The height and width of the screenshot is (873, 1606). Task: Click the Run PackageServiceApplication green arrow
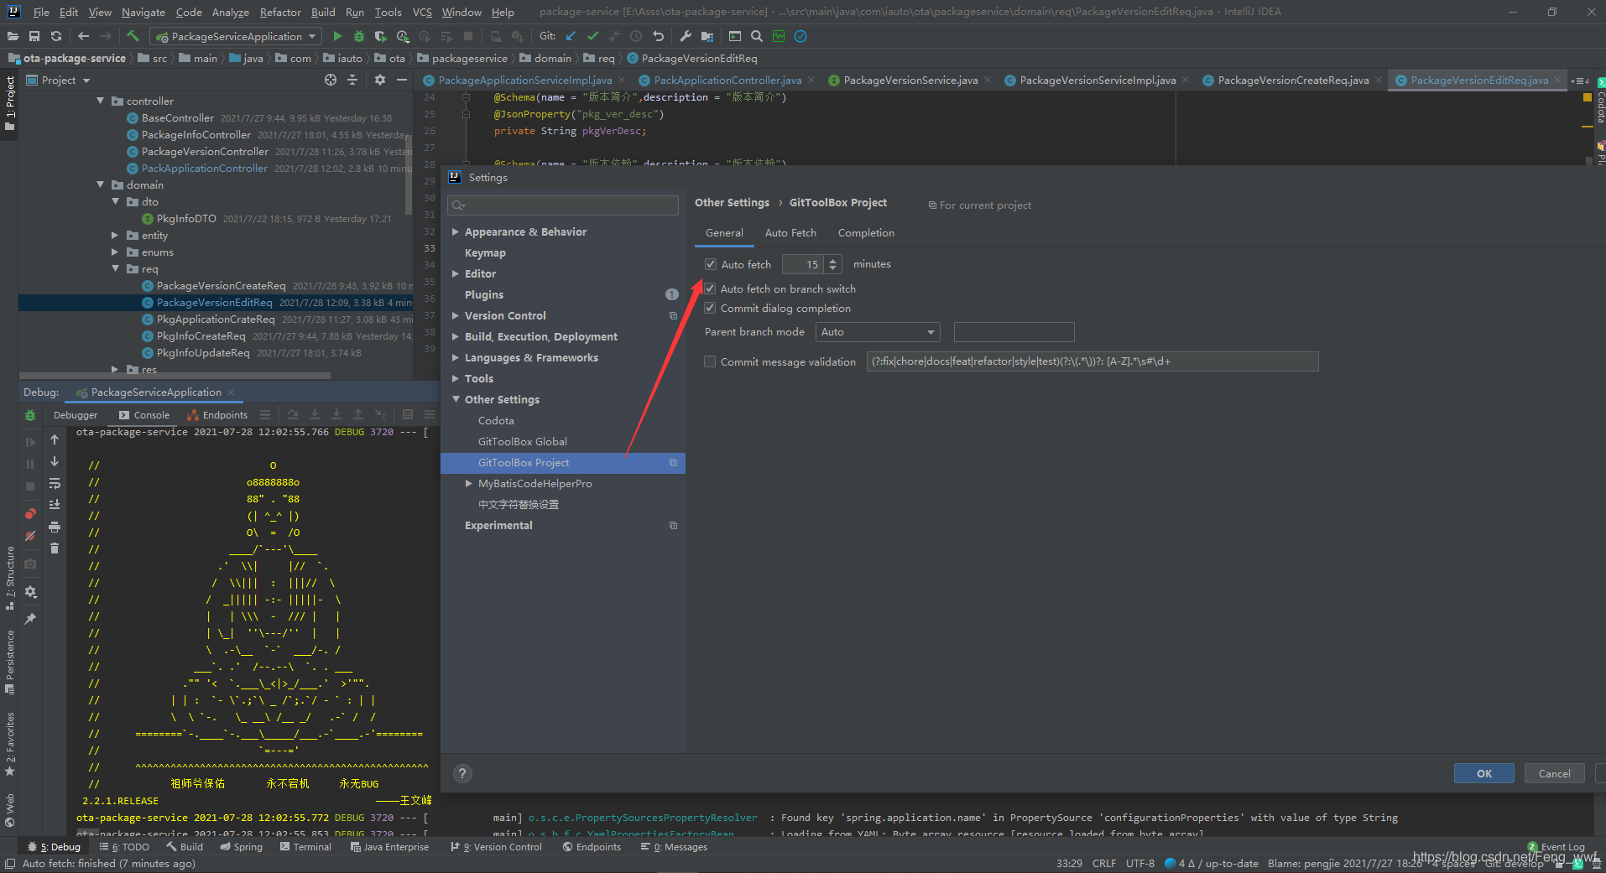(x=337, y=36)
